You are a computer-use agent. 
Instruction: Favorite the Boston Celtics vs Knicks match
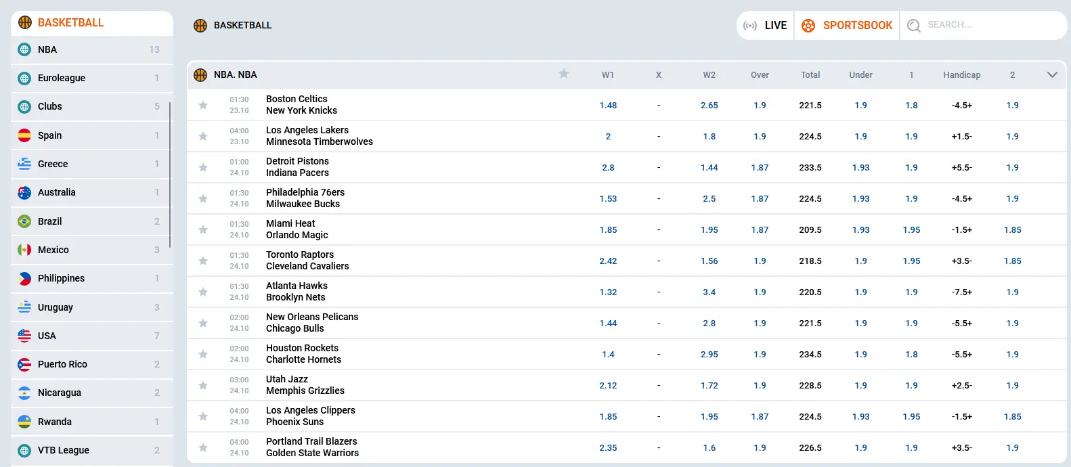pos(203,105)
